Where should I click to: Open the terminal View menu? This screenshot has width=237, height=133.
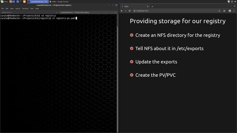click(x=12, y=8)
